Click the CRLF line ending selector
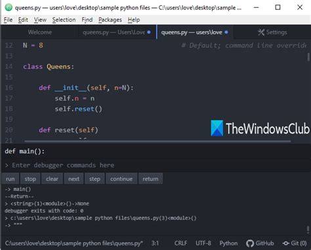Image resolution: width=311 pixels, height=250 pixels. point(180,243)
